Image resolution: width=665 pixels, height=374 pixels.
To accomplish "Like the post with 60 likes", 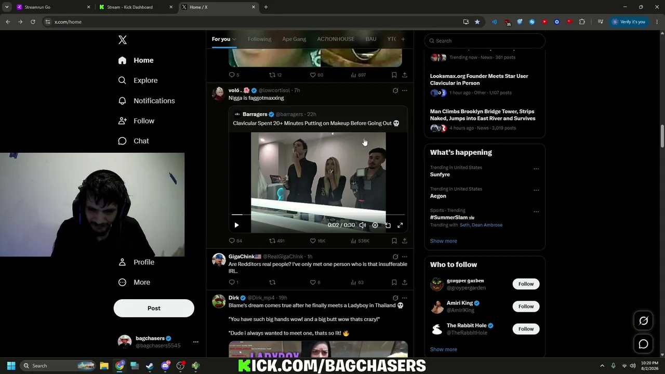I will click(x=316, y=75).
